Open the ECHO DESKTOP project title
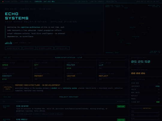The height and width of the screenshot is (121, 162). (22, 106)
